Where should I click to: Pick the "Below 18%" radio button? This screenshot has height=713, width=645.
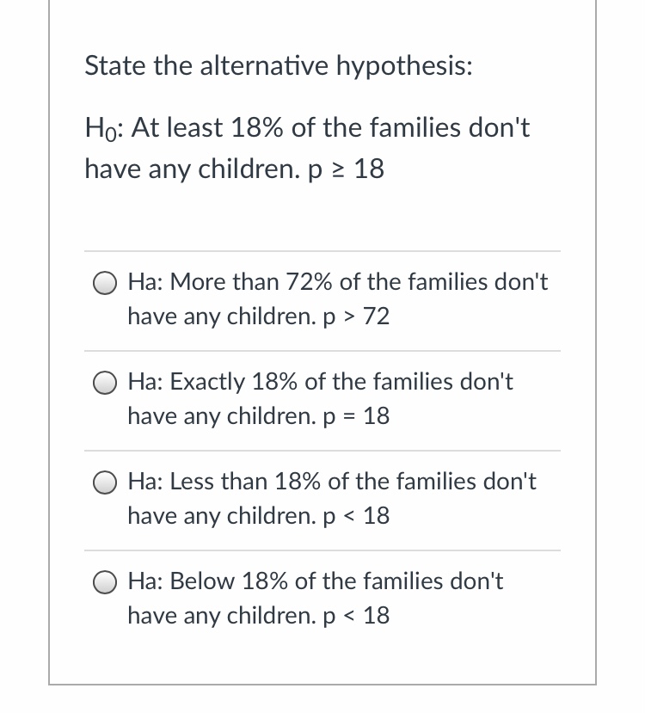click(x=106, y=582)
